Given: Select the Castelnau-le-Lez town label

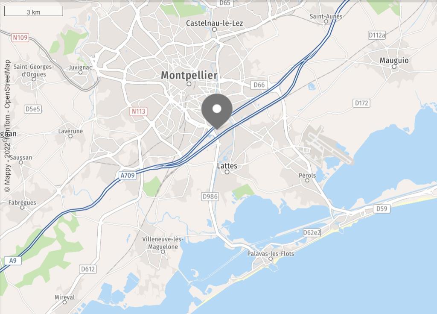Looking at the screenshot, I should [214, 23].
